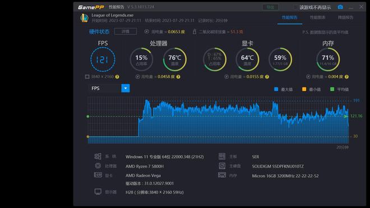Open help icon next to 0.004 度
This screenshot has height=208, width=370.
[346, 77]
